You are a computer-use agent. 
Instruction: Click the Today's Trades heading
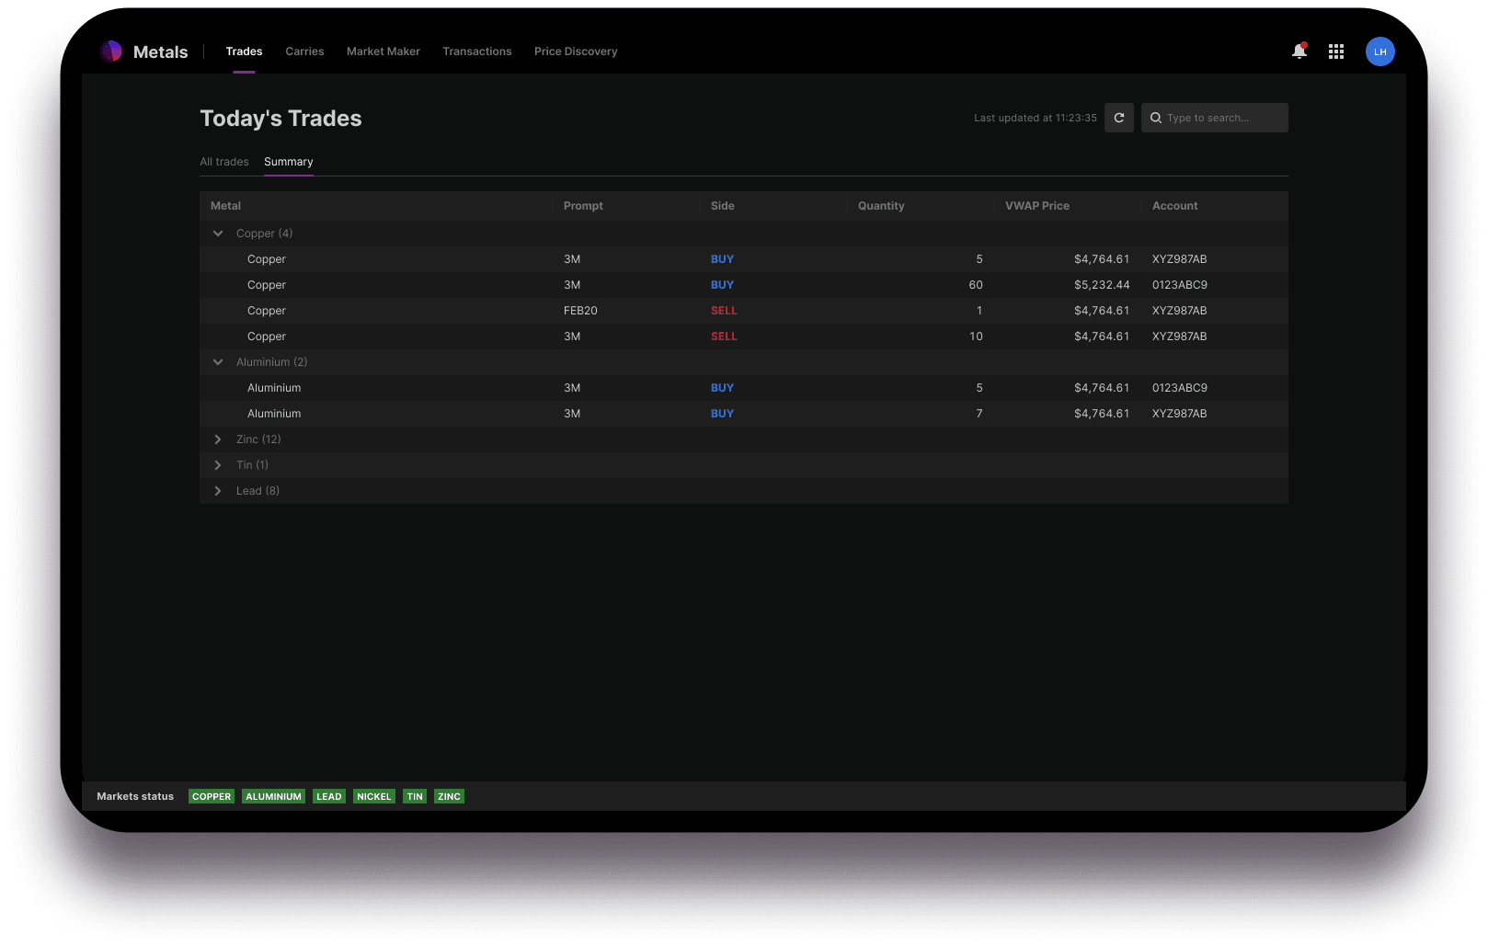tap(280, 119)
